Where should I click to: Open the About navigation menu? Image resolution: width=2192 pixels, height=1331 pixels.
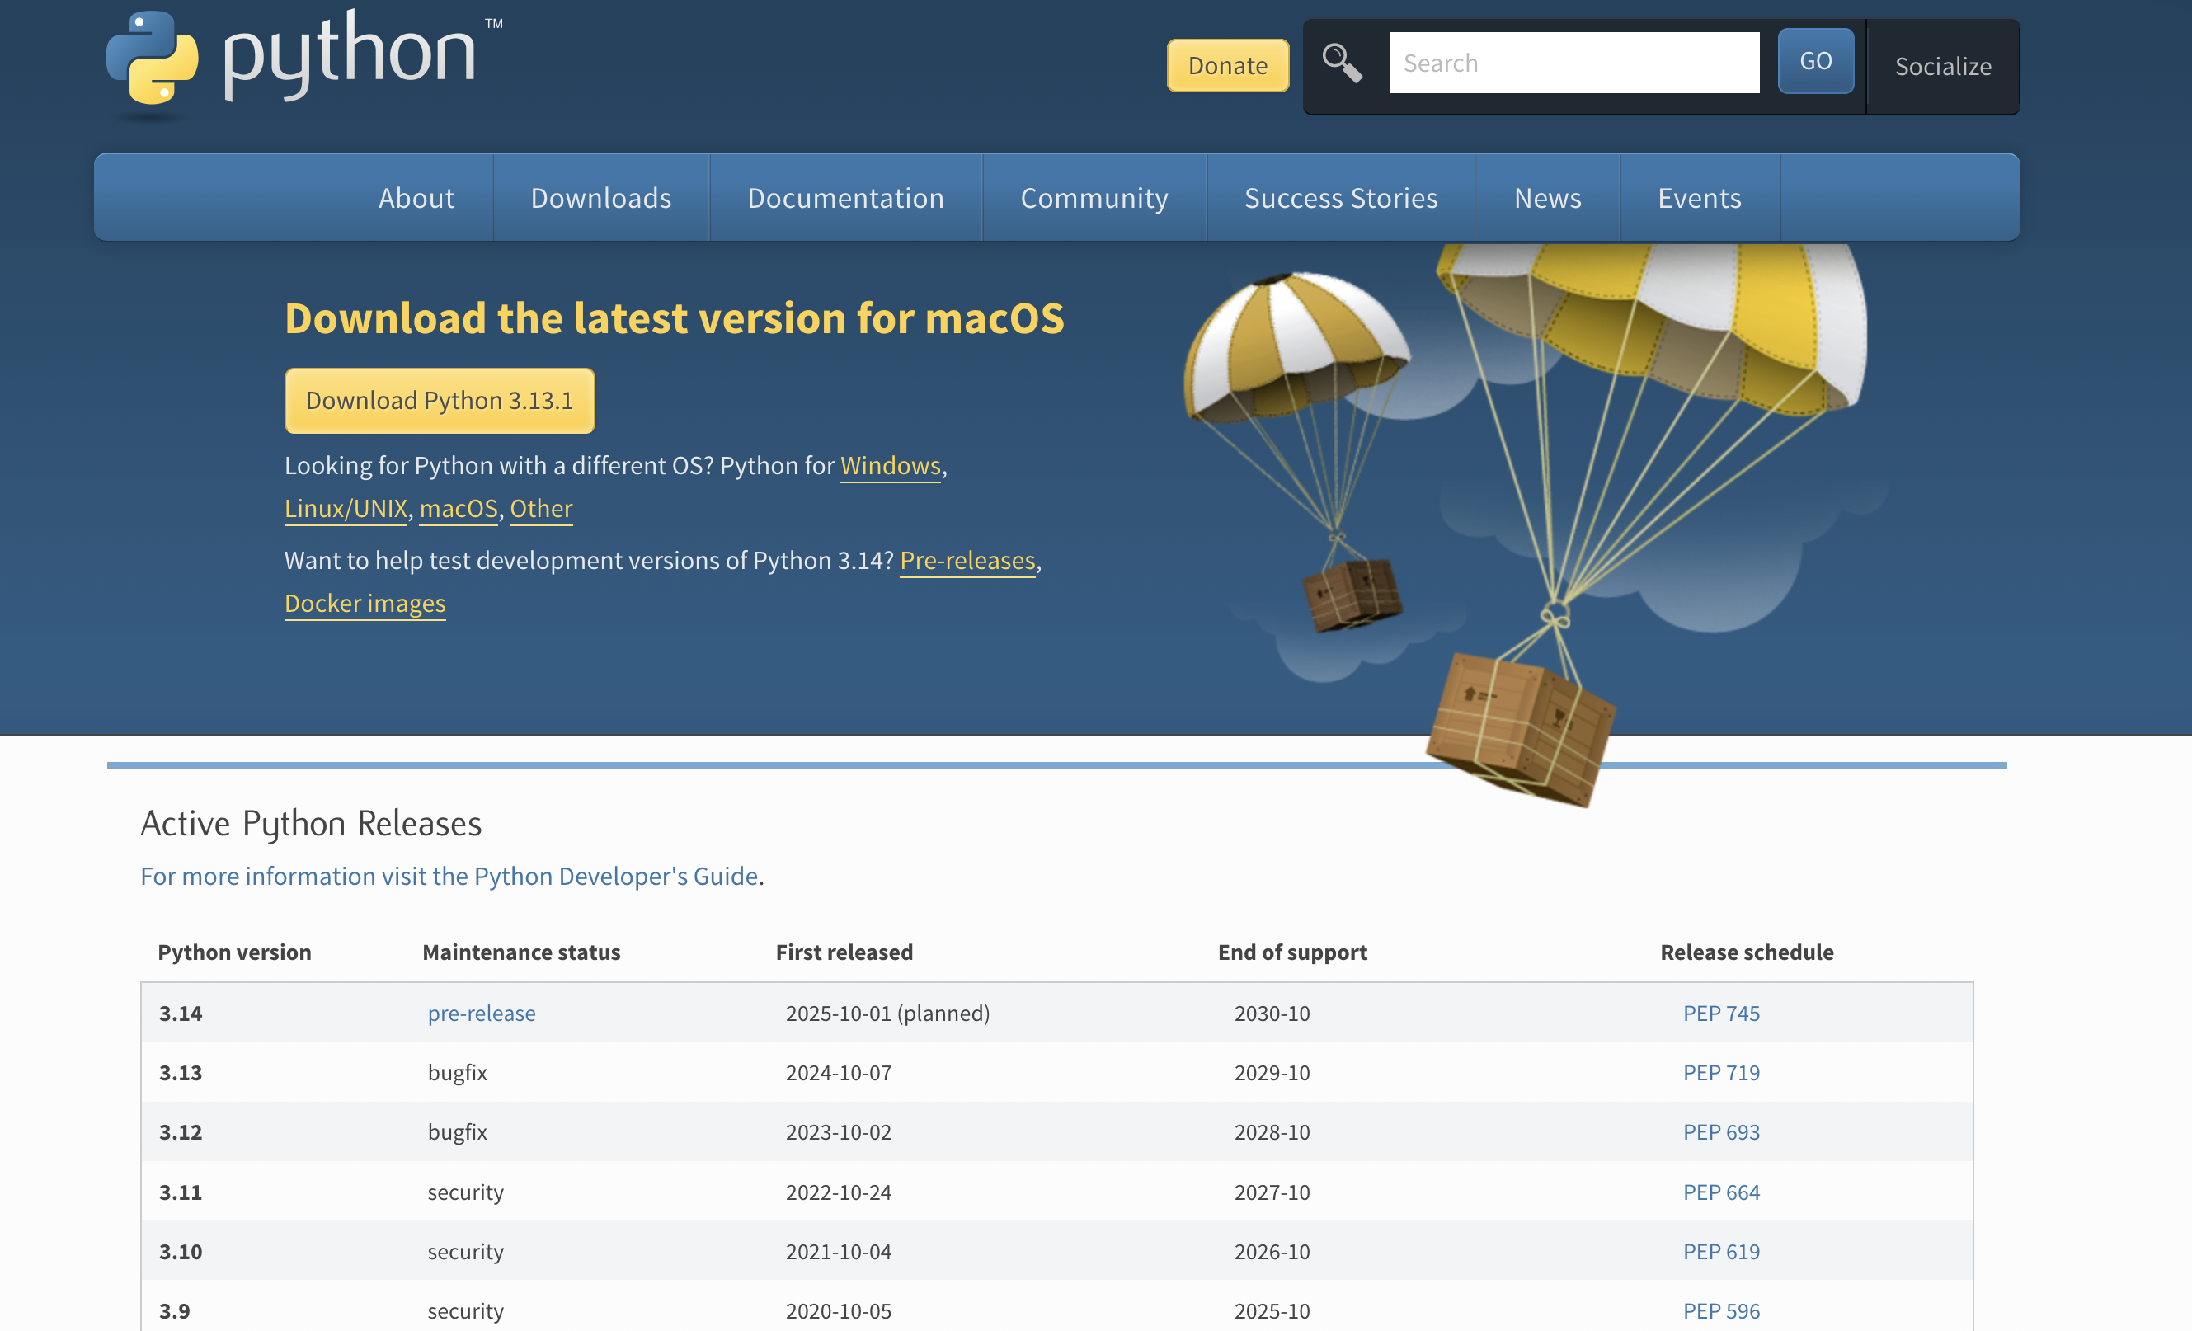[416, 198]
